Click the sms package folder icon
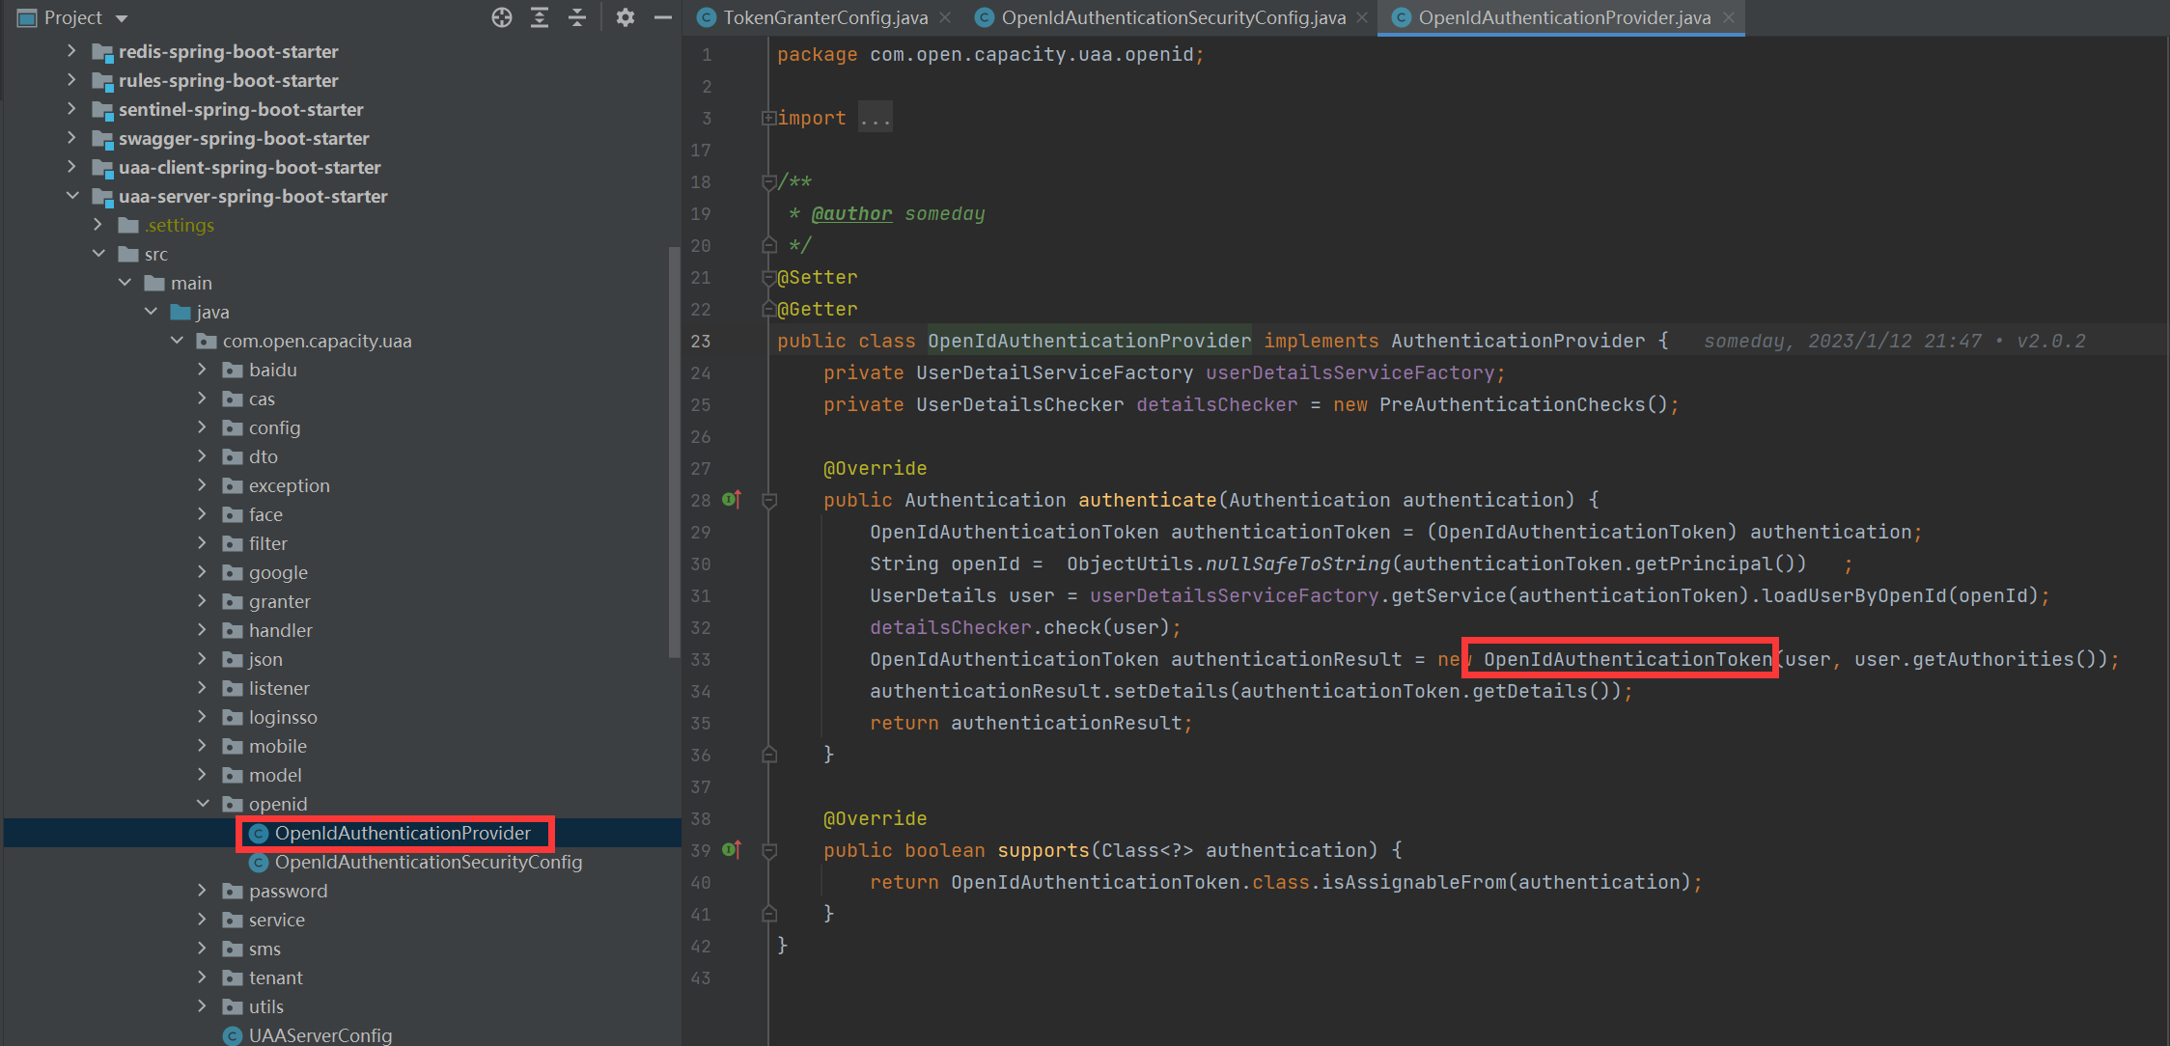2170x1046 pixels. 233,949
